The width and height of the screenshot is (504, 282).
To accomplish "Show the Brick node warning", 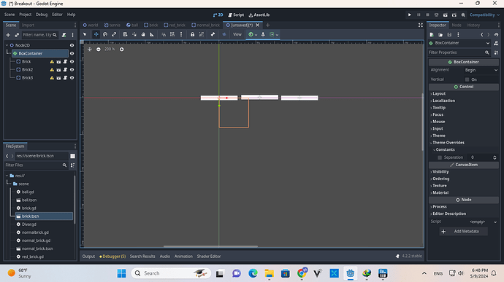I will point(52,62).
